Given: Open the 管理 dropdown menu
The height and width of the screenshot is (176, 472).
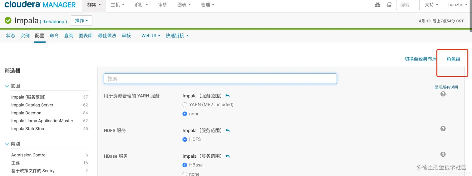Looking at the screenshot, I should [x=208, y=5].
